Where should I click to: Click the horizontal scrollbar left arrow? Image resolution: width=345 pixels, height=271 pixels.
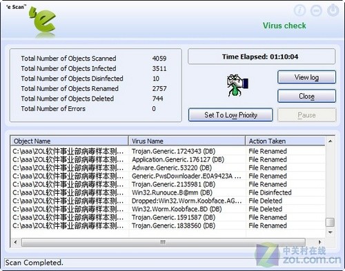[x=15, y=242]
